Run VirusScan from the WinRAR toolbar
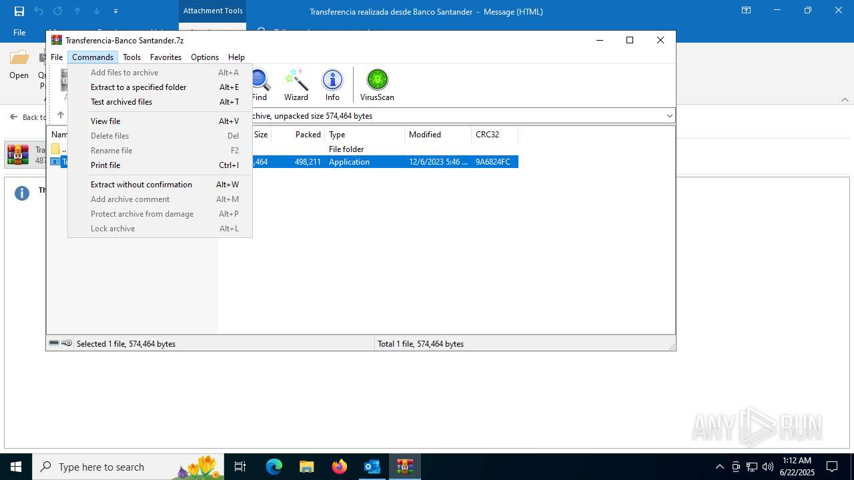The image size is (854, 480). coord(377,85)
